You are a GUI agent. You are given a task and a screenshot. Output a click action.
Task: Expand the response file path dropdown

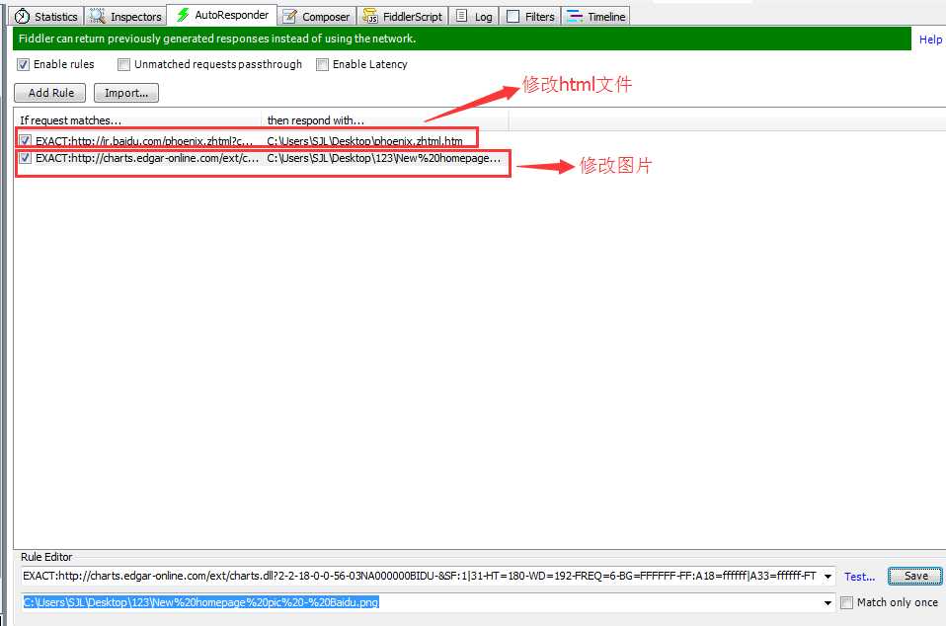828,602
